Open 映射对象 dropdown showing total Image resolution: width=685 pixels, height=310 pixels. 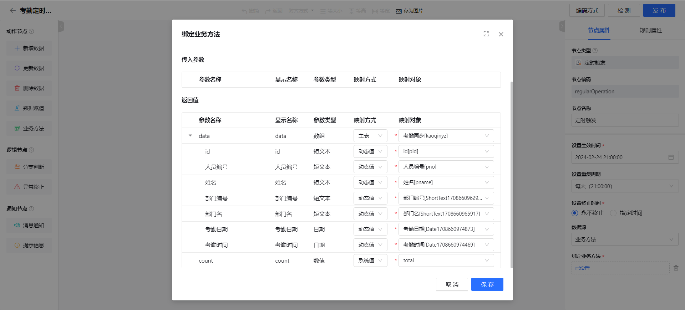coord(446,260)
